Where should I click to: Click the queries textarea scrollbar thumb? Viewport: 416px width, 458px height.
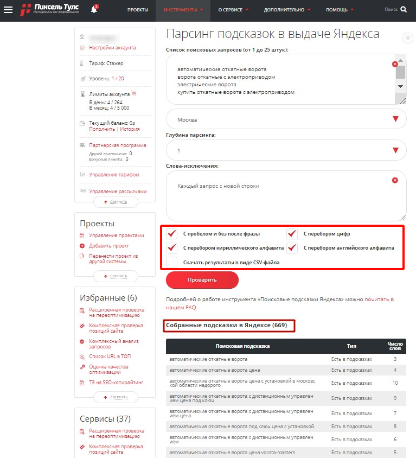(x=400, y=72)
